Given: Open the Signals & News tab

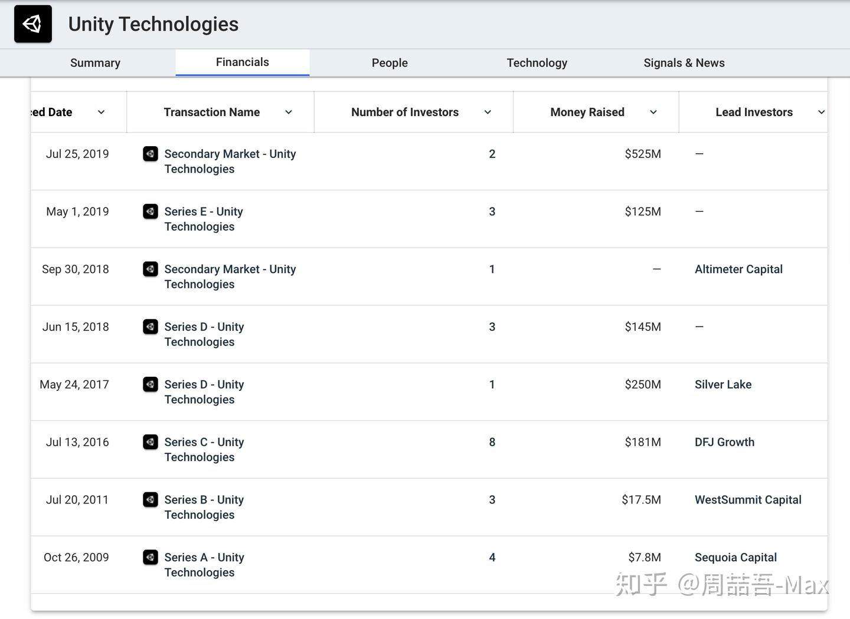Looking at the screenshot, I should coord(684,63).
